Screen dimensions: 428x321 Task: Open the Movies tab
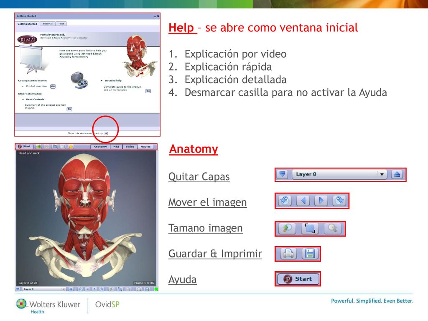click(x=145, y=147)
